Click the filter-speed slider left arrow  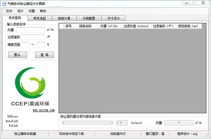64,123
